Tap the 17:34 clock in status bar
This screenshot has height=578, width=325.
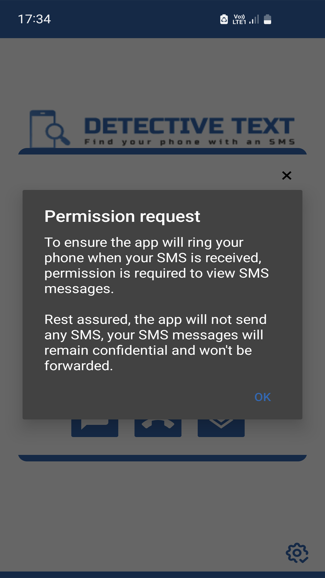34,19
